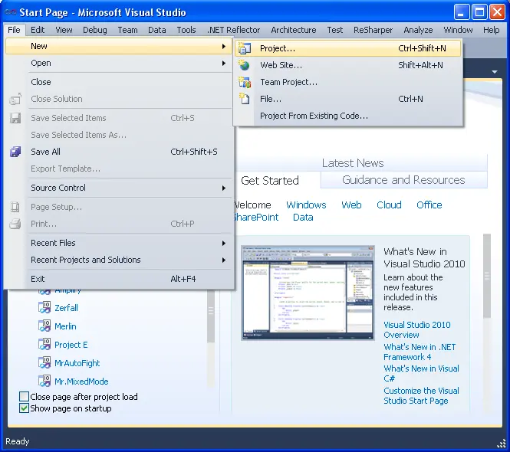
Task: Open the Analyze menu
Action: point(418,30)
